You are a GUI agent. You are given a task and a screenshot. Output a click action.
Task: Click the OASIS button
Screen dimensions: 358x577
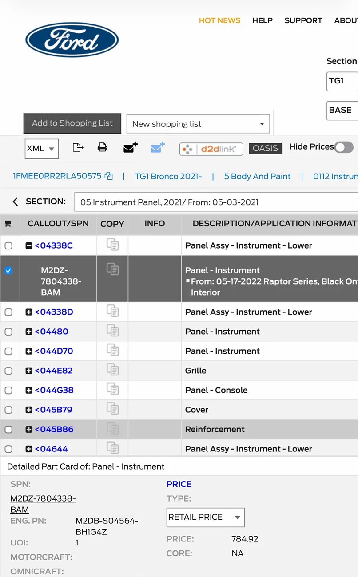pos(265,148)
